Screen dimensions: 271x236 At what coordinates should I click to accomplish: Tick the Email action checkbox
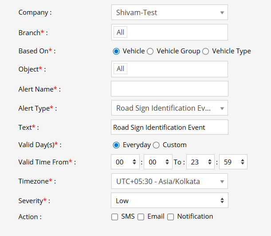click(x=141, y=217)
